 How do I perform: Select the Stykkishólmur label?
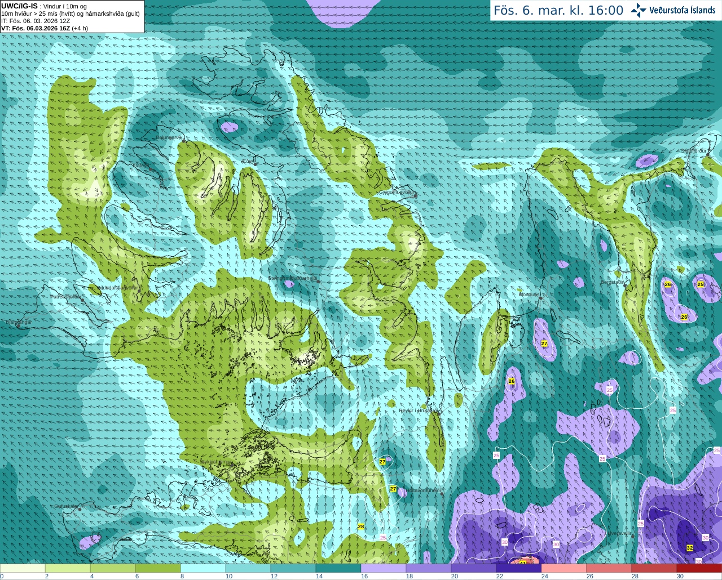[216, 462]
